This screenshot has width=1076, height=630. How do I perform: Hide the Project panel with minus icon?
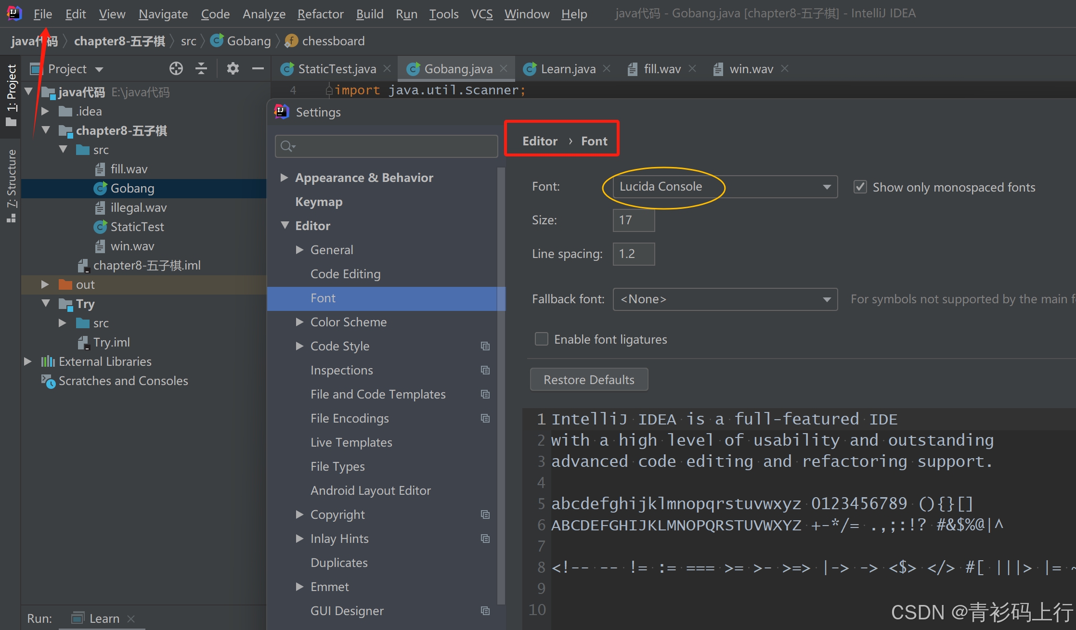pyautogui.click(x=258, y=69)
